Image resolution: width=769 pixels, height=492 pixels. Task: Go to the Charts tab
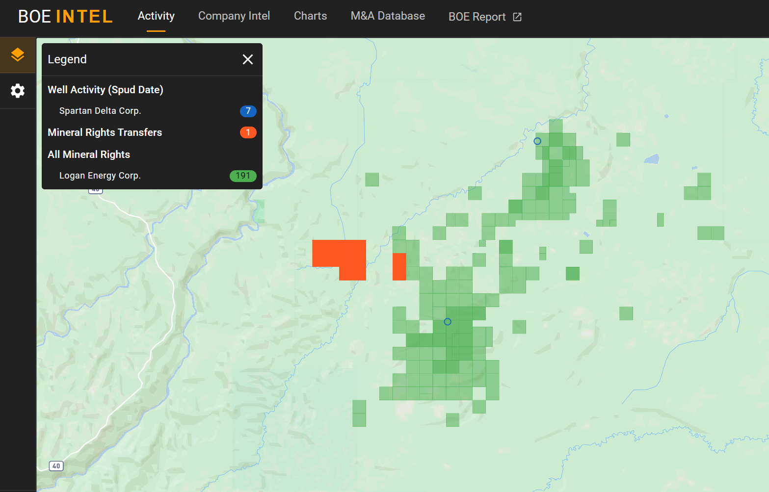pyautogui.click(x=310, y=16)
